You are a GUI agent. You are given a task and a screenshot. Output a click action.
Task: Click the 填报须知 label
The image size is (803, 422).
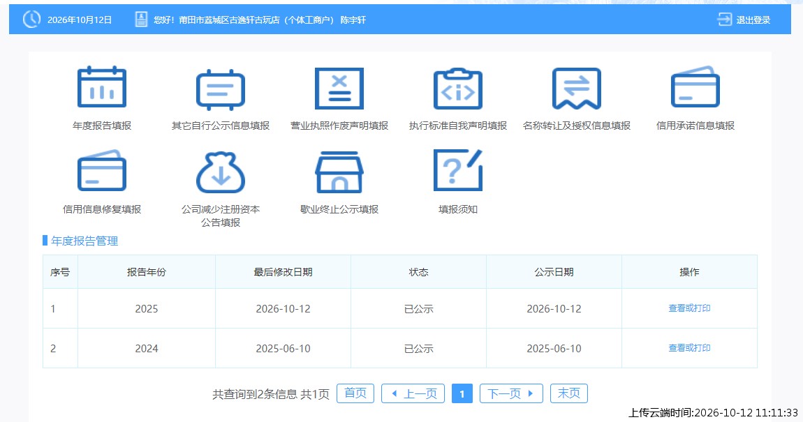coord(458,209)
